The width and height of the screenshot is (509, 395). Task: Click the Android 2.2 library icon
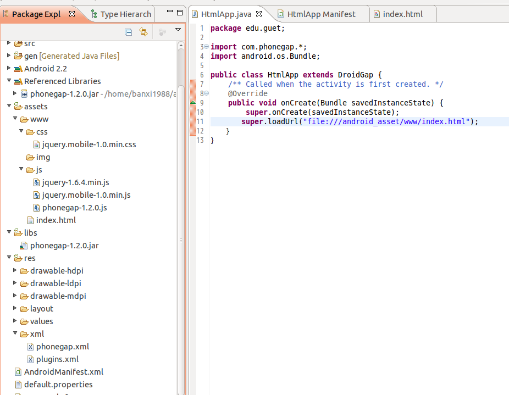[18, 69]
